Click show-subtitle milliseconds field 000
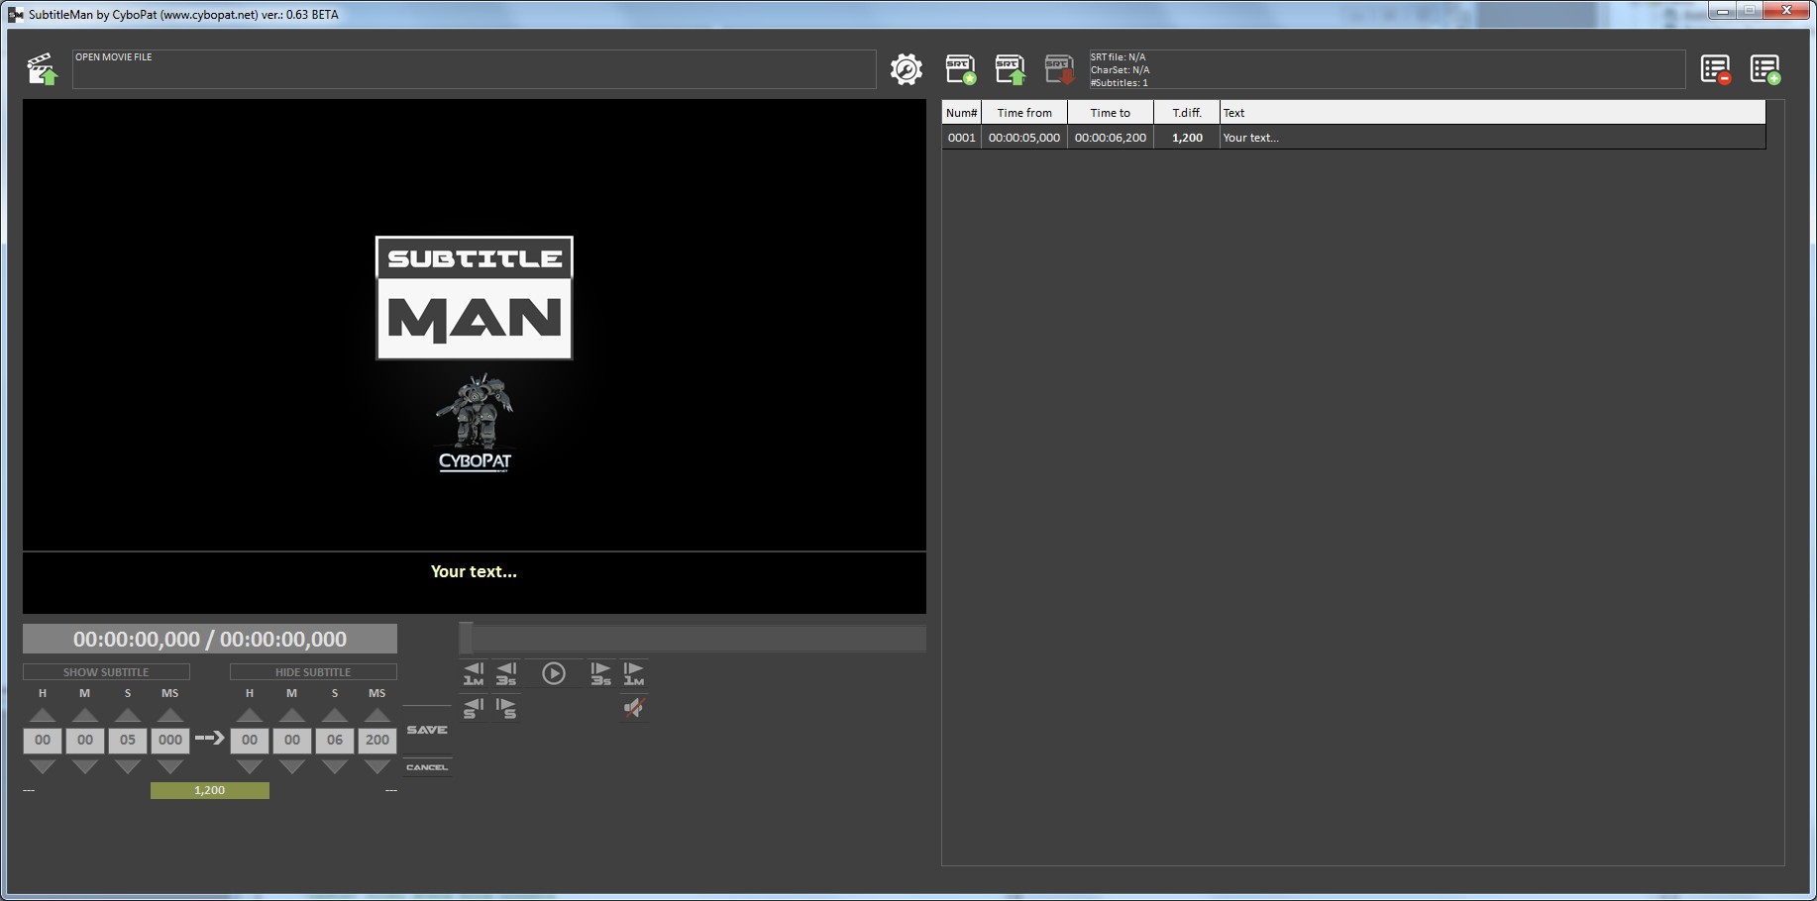Screen dimensions: 1817x901 170,741
